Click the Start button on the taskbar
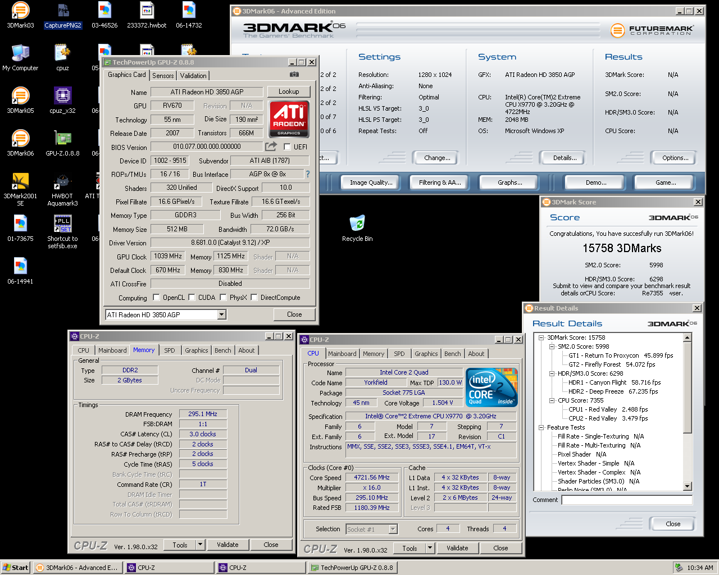This screenshot has height=575, width=719. (x=16, y=568)
